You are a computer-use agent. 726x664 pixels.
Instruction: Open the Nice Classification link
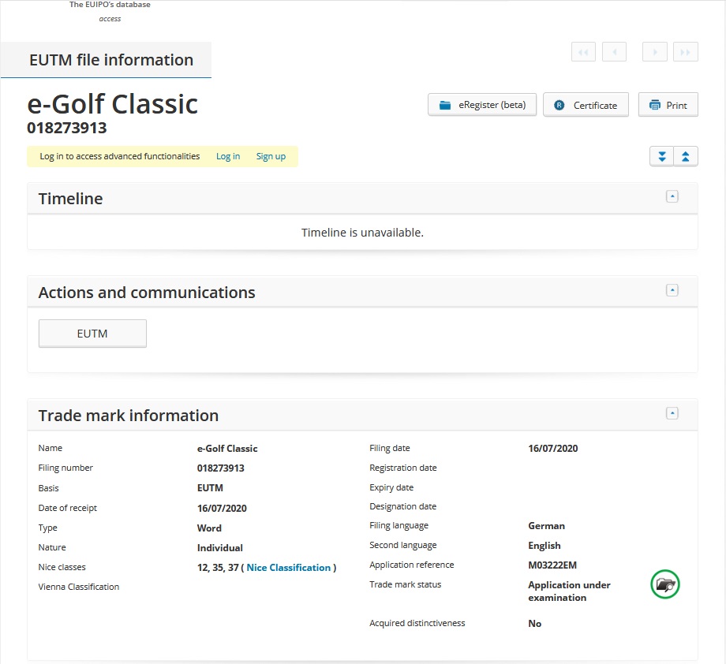point(289,568)
